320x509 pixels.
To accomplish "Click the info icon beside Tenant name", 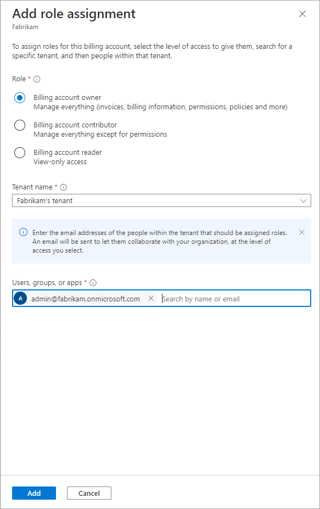I will tap(64, 187).
